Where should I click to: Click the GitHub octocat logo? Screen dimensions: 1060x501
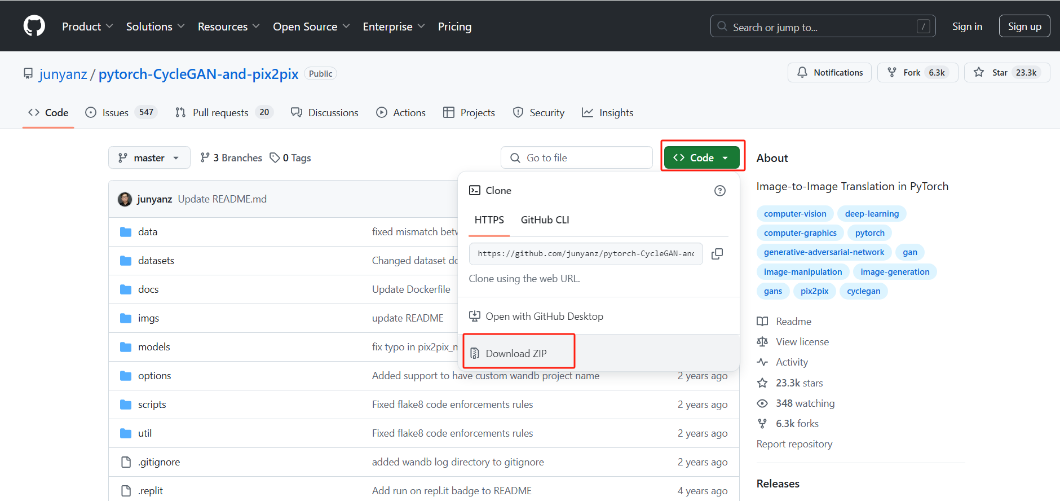34,26
